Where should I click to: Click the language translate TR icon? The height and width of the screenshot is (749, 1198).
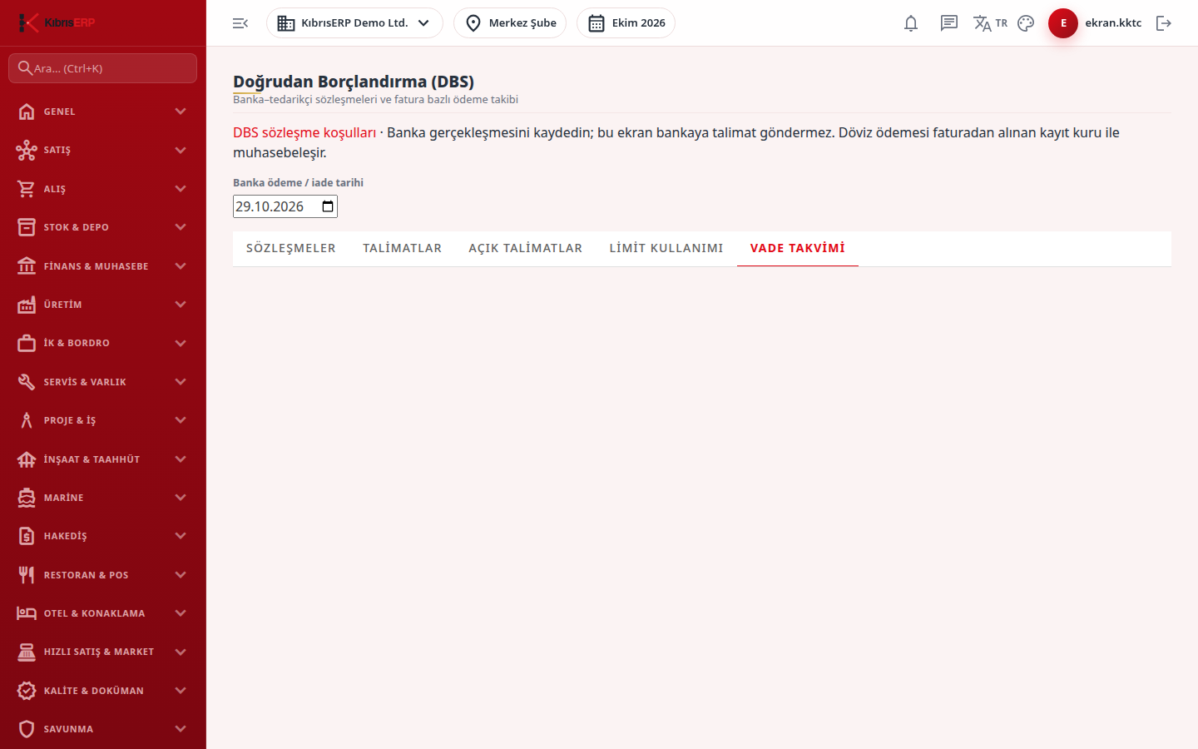990,23
